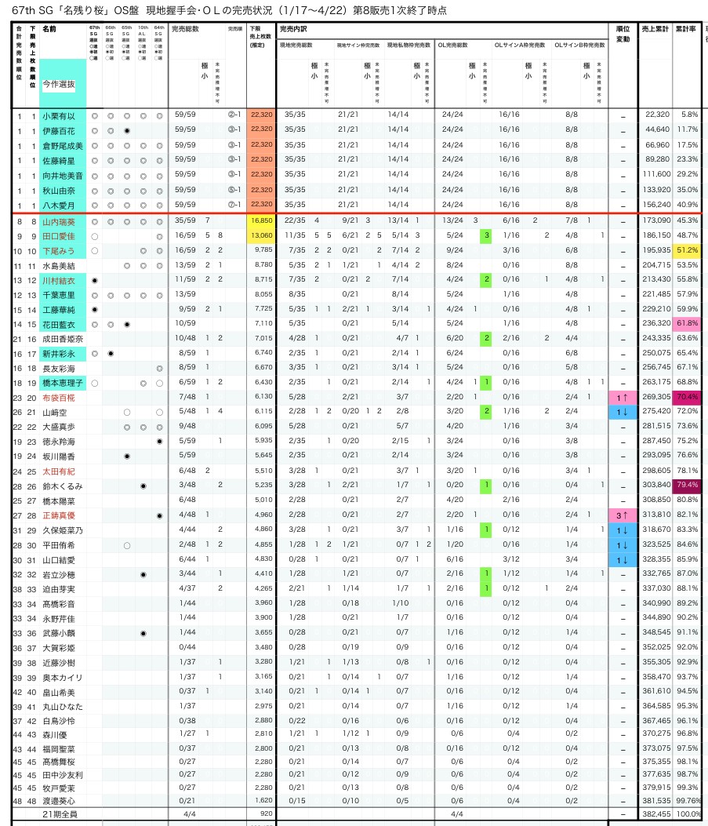The image size is (708, 826).
Task: Select the empty circle in 田口愛佳's 67th SG column
Action: 95,235
